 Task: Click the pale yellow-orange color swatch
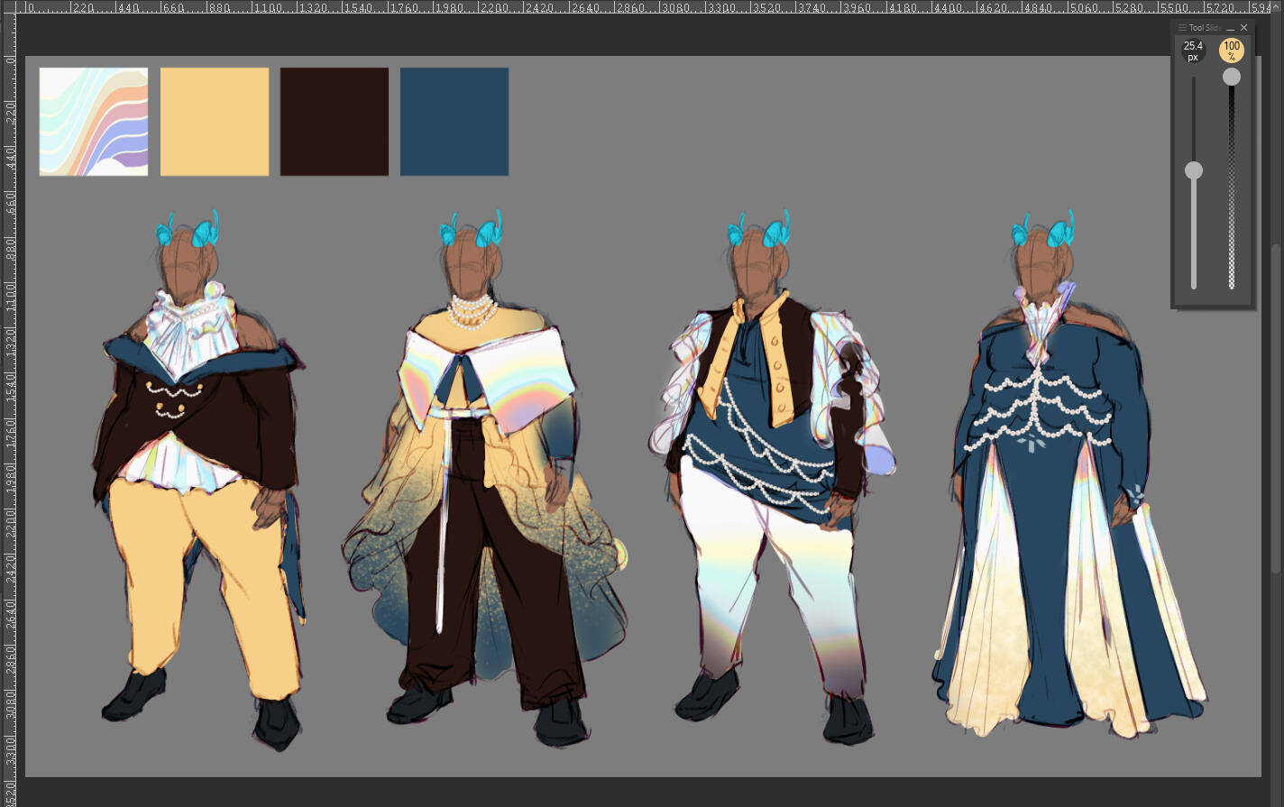(215, 122)
